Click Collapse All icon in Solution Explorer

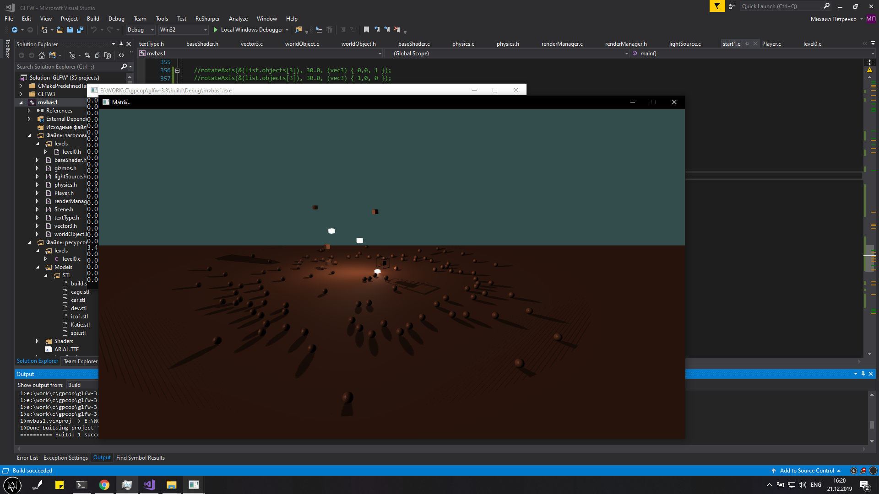tap(98, 55)
